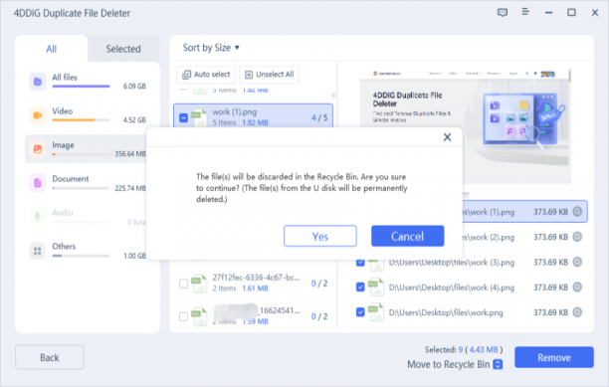609x387 pixels.
Task: Click Cancel in the confirmation dialog
Action: 407,236
